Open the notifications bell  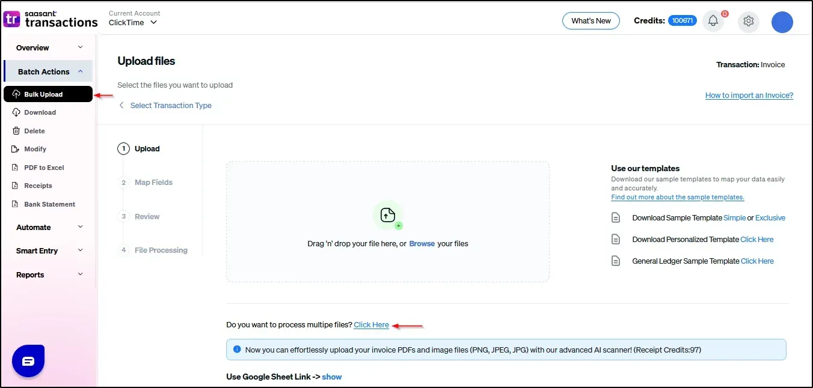[x=713, y=21]
